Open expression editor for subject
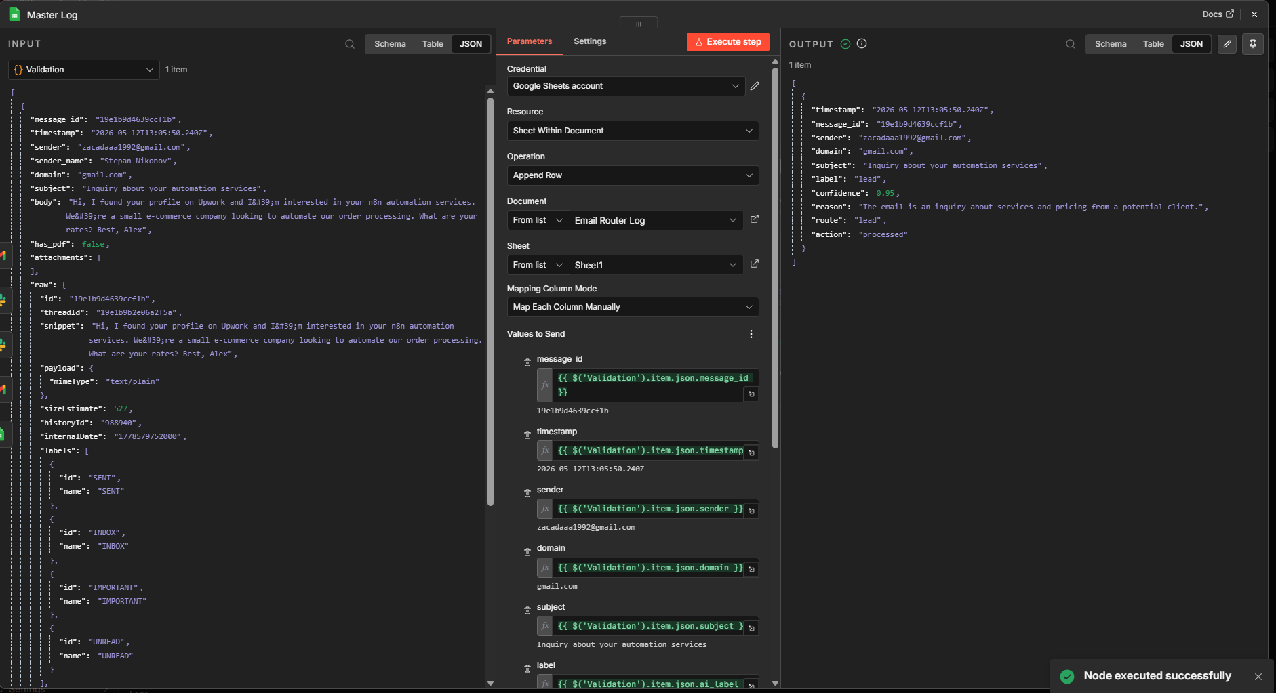 point(751,628)
